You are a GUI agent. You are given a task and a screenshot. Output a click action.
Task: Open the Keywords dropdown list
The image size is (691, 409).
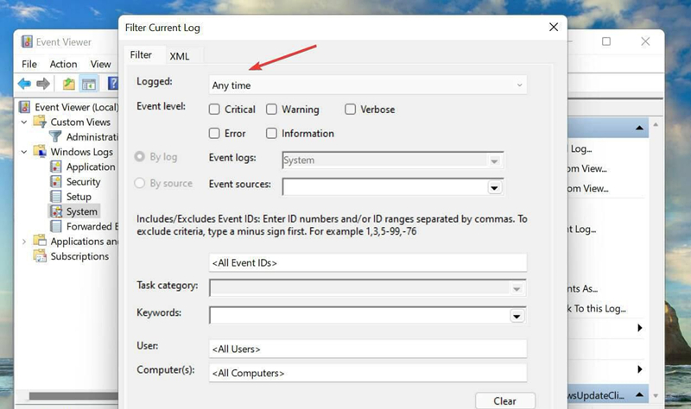[517, 317]
